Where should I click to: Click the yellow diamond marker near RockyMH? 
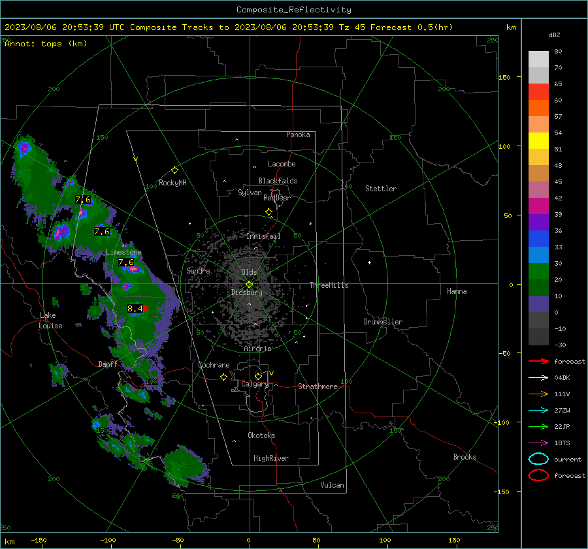[174, 170]
